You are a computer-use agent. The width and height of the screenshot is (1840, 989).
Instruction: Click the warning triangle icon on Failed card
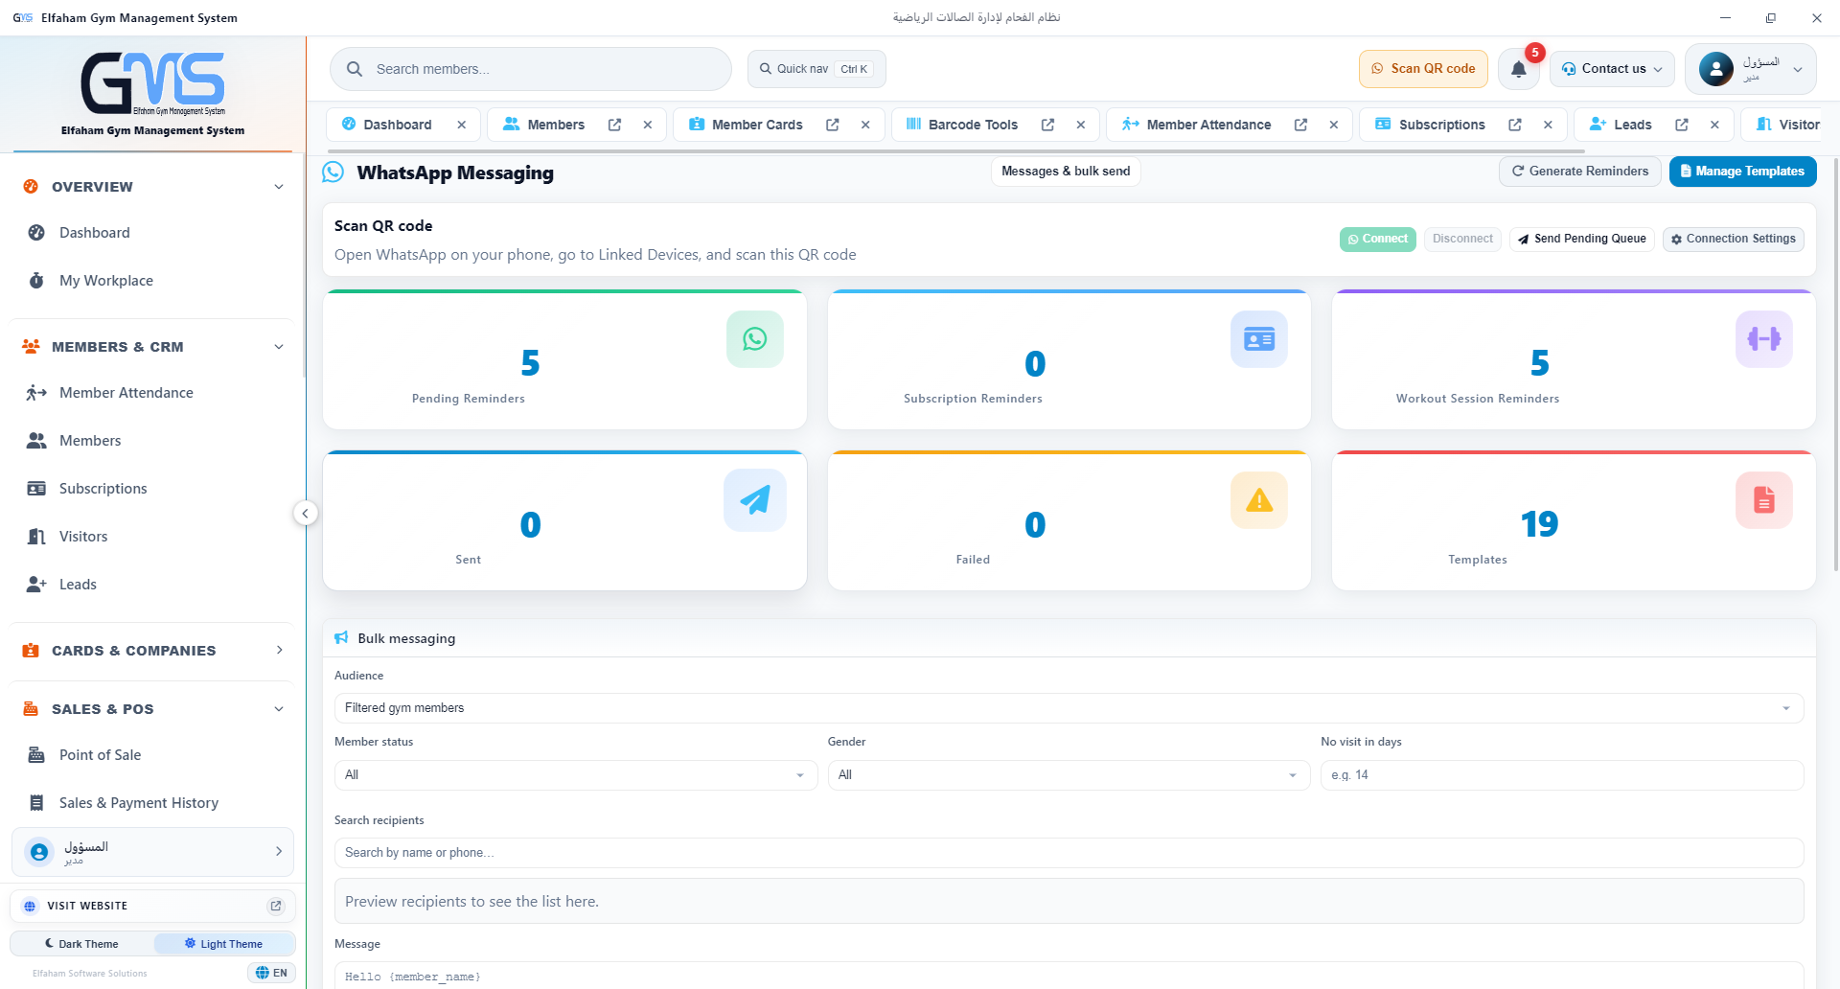coord(1259,499)
